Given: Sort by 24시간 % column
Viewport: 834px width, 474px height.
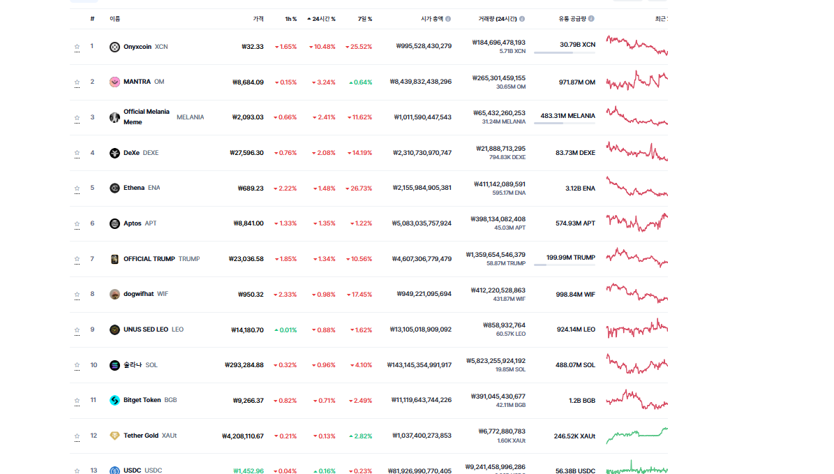Looking at the screenshot, I should [x=321, y=19].
